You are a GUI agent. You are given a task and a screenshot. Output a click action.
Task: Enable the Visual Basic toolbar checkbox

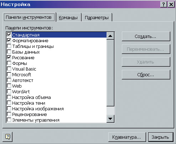click(x=9, y=69)
